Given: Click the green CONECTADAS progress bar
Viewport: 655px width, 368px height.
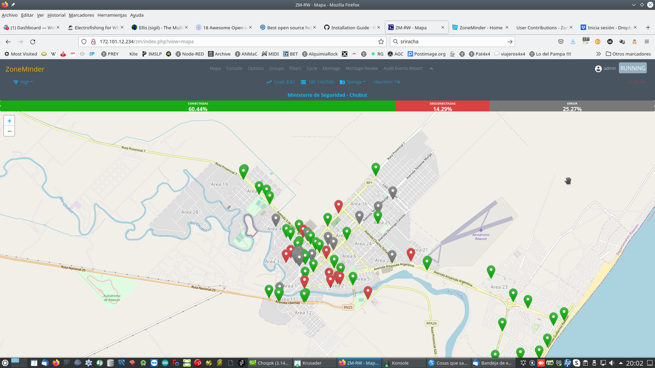Looking at the screenshot, I should 198,106.
